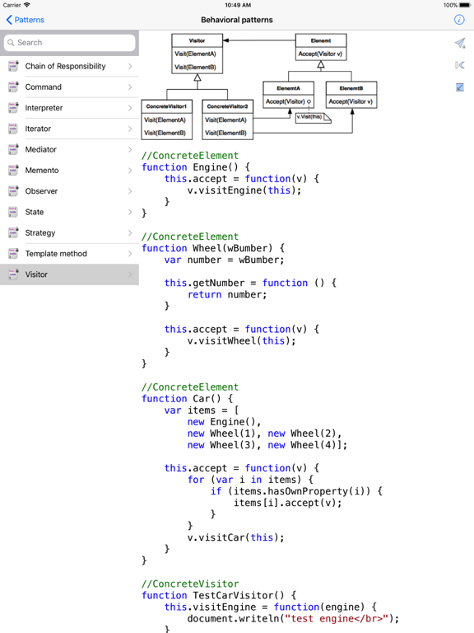
Task: Click the Interpreter document icon
Action: pos(13,108)
